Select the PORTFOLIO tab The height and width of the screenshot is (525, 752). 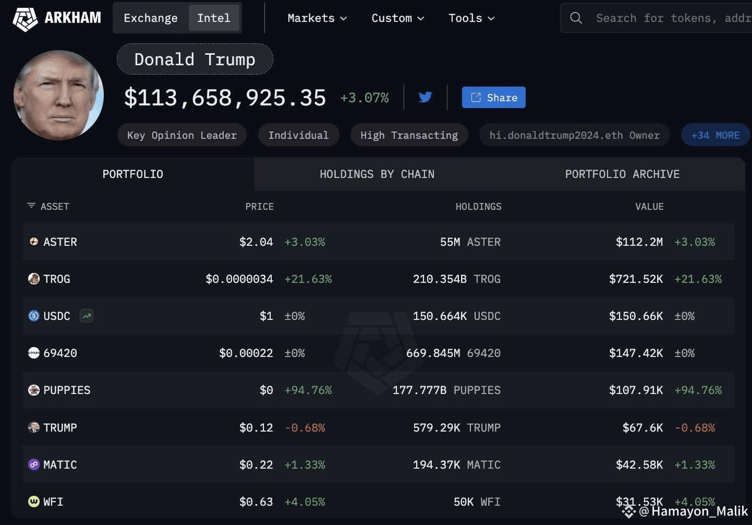tap(133, 174)
